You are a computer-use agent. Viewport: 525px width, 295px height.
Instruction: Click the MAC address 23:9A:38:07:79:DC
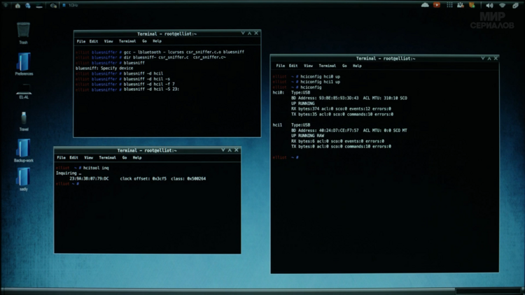pos(89,178)
